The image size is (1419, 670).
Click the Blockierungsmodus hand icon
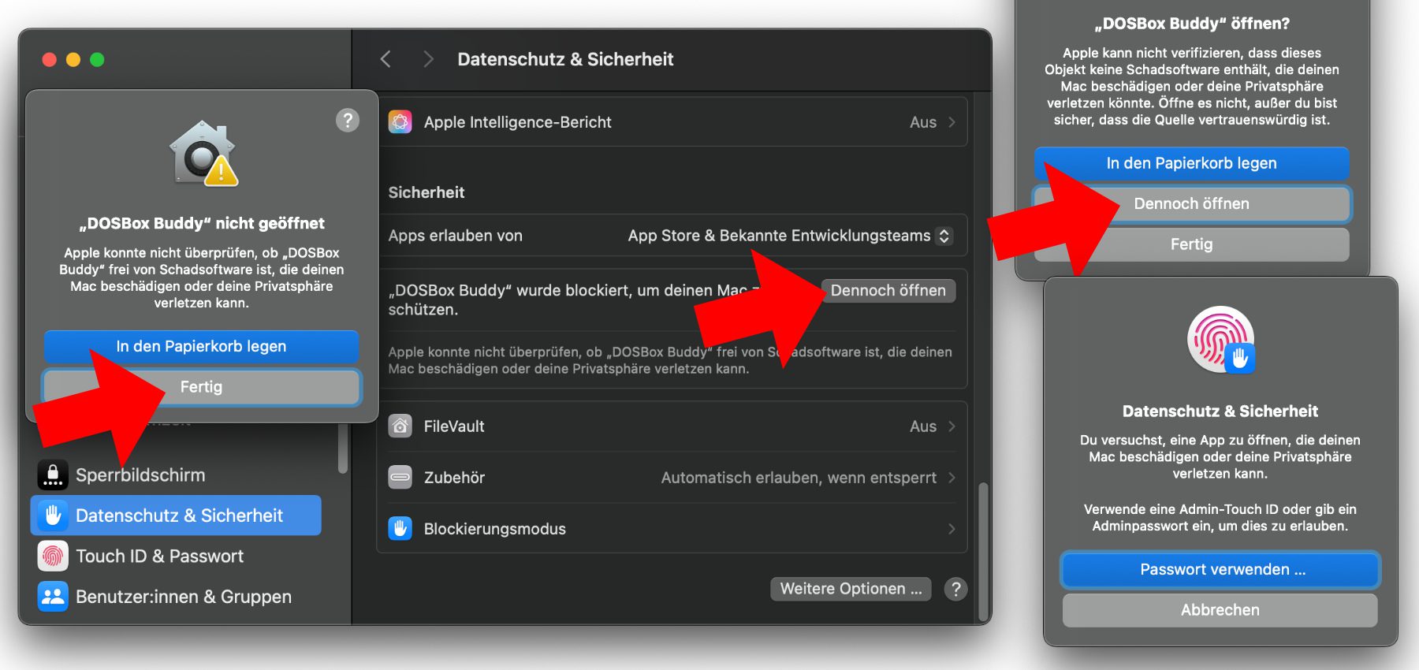[x=400, y=529]
